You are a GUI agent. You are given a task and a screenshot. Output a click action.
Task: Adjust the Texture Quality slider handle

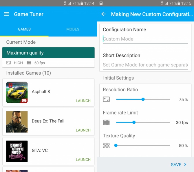[116, 145]
